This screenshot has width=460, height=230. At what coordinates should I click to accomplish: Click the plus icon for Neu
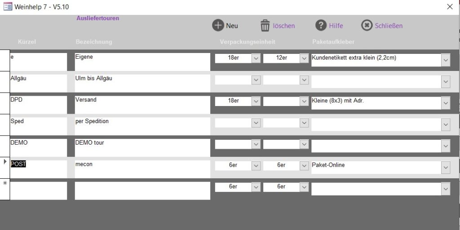click(x=218, y=26)
